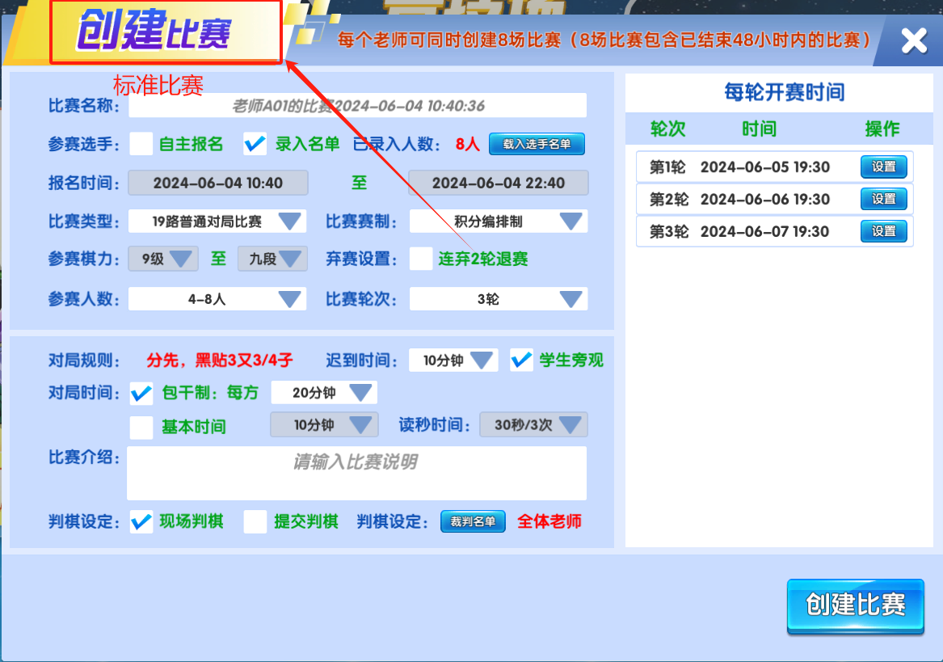Screen dimensions: 943x662
Task: Click the 分先，黑贴3又3/4子 rule text
Action: pos(220,361)
